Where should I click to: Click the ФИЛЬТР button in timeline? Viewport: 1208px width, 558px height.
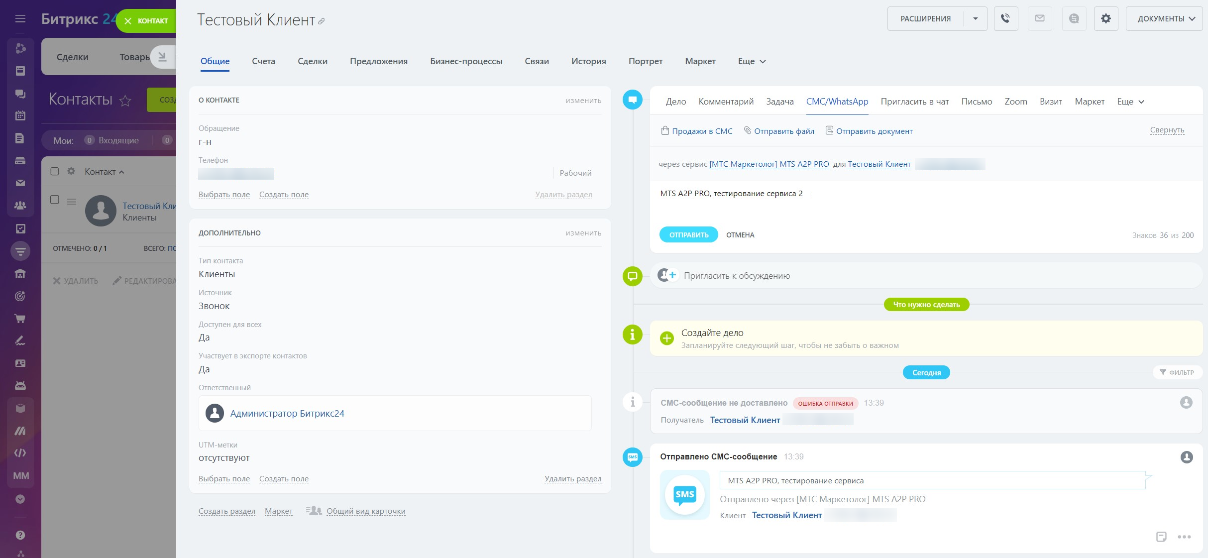click(1177, 372)
